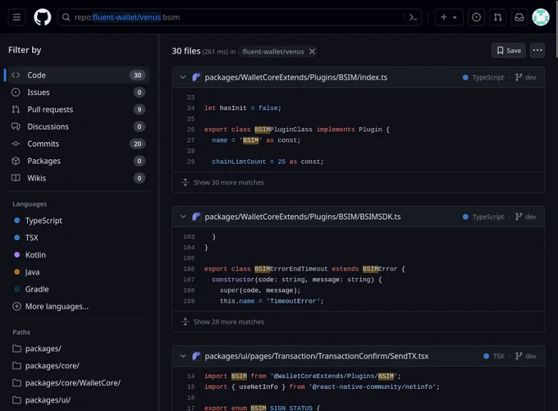Open the user avatar menu

[541, 17]
